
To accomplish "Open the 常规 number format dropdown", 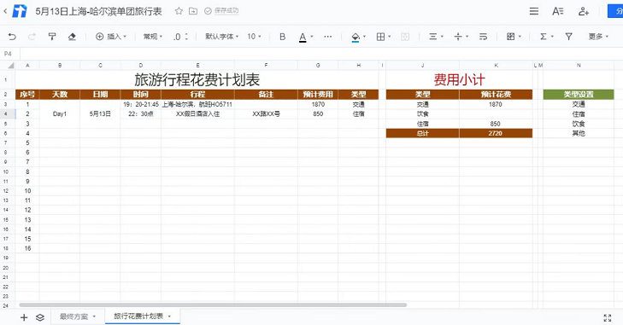I will 153,37.
